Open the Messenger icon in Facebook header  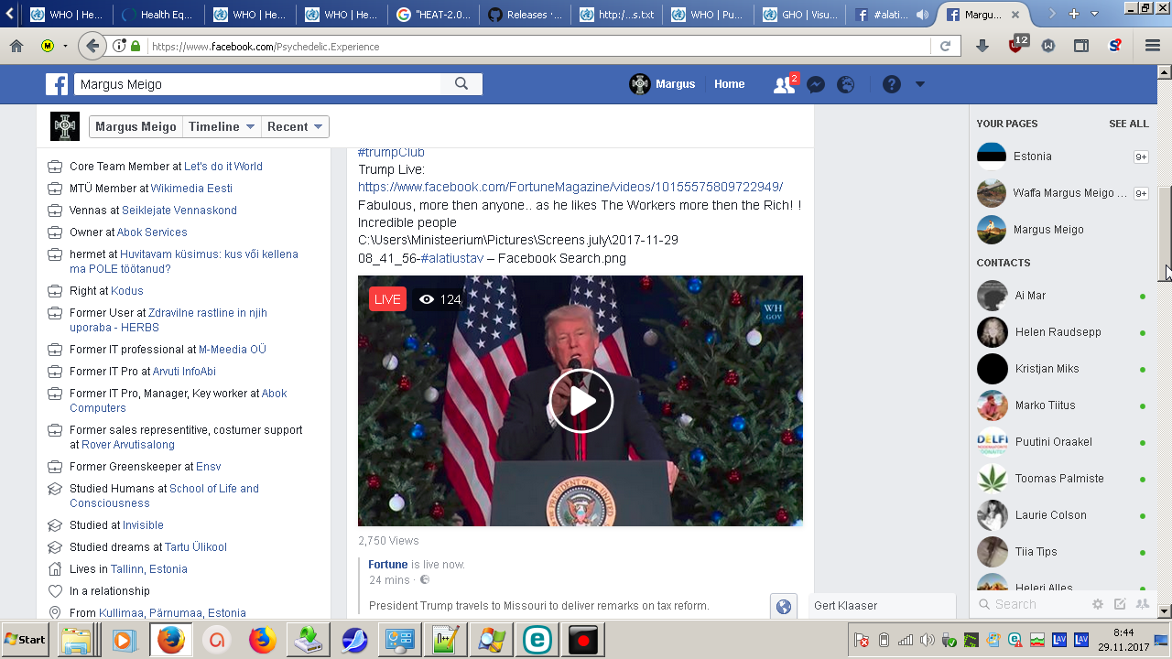(816, 84)
